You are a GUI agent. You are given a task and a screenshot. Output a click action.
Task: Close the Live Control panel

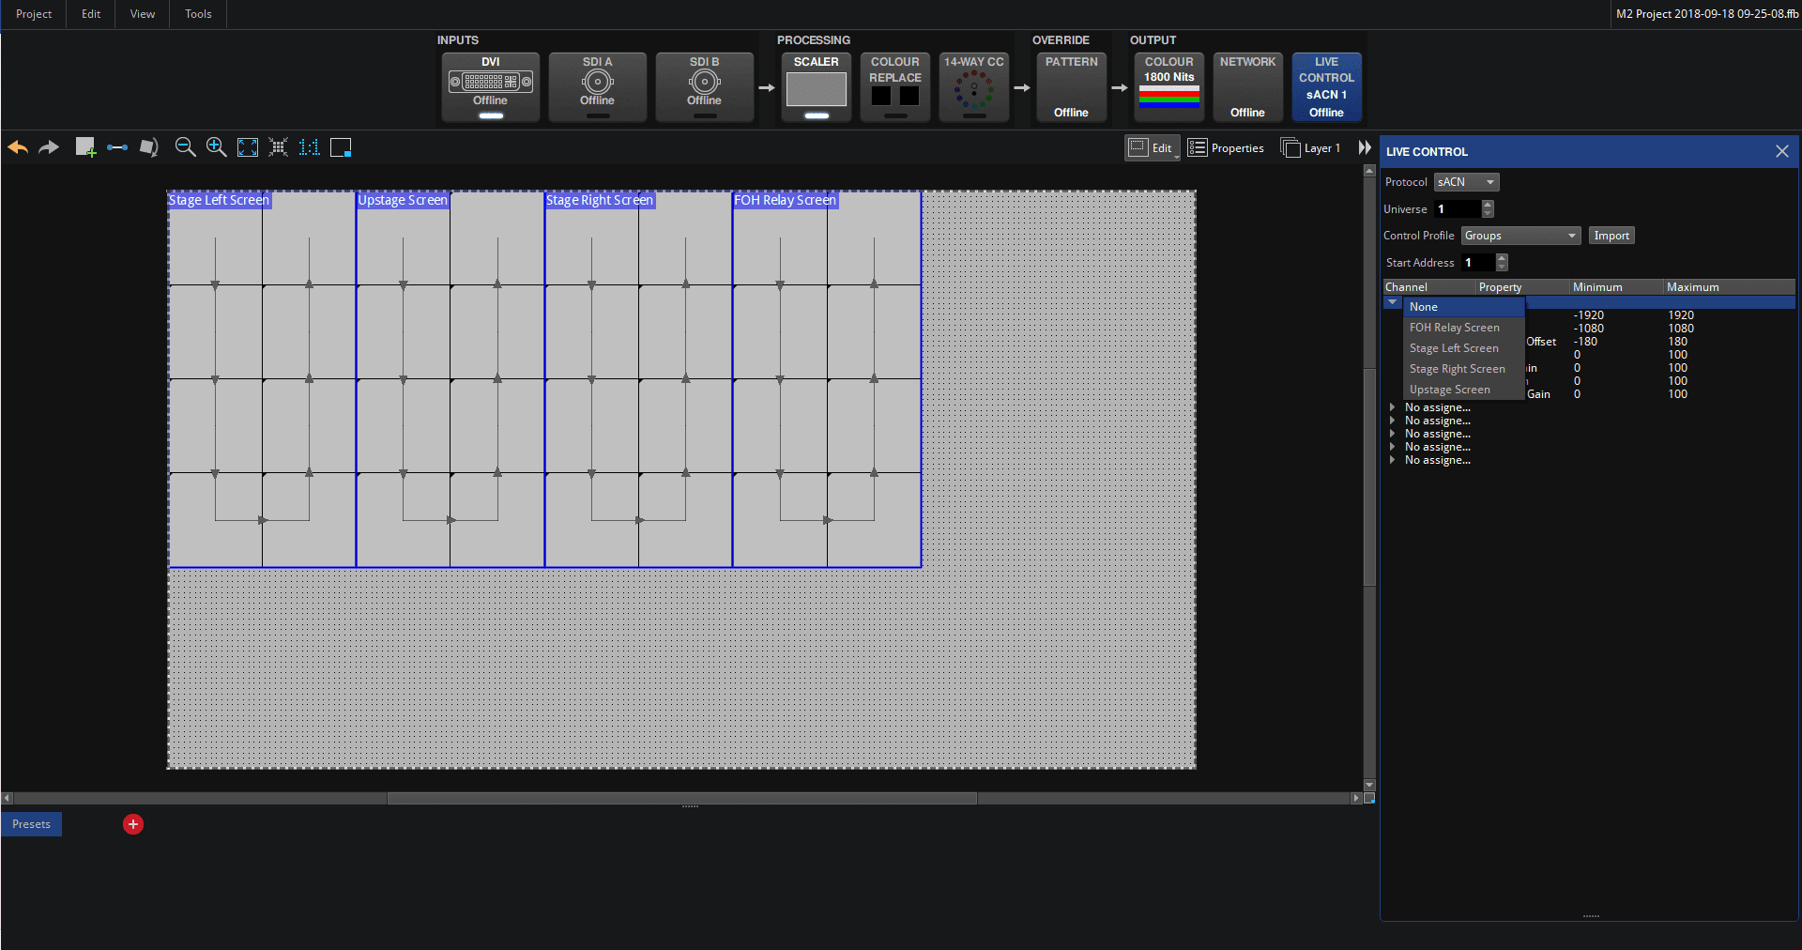[x=1782, y=151]
